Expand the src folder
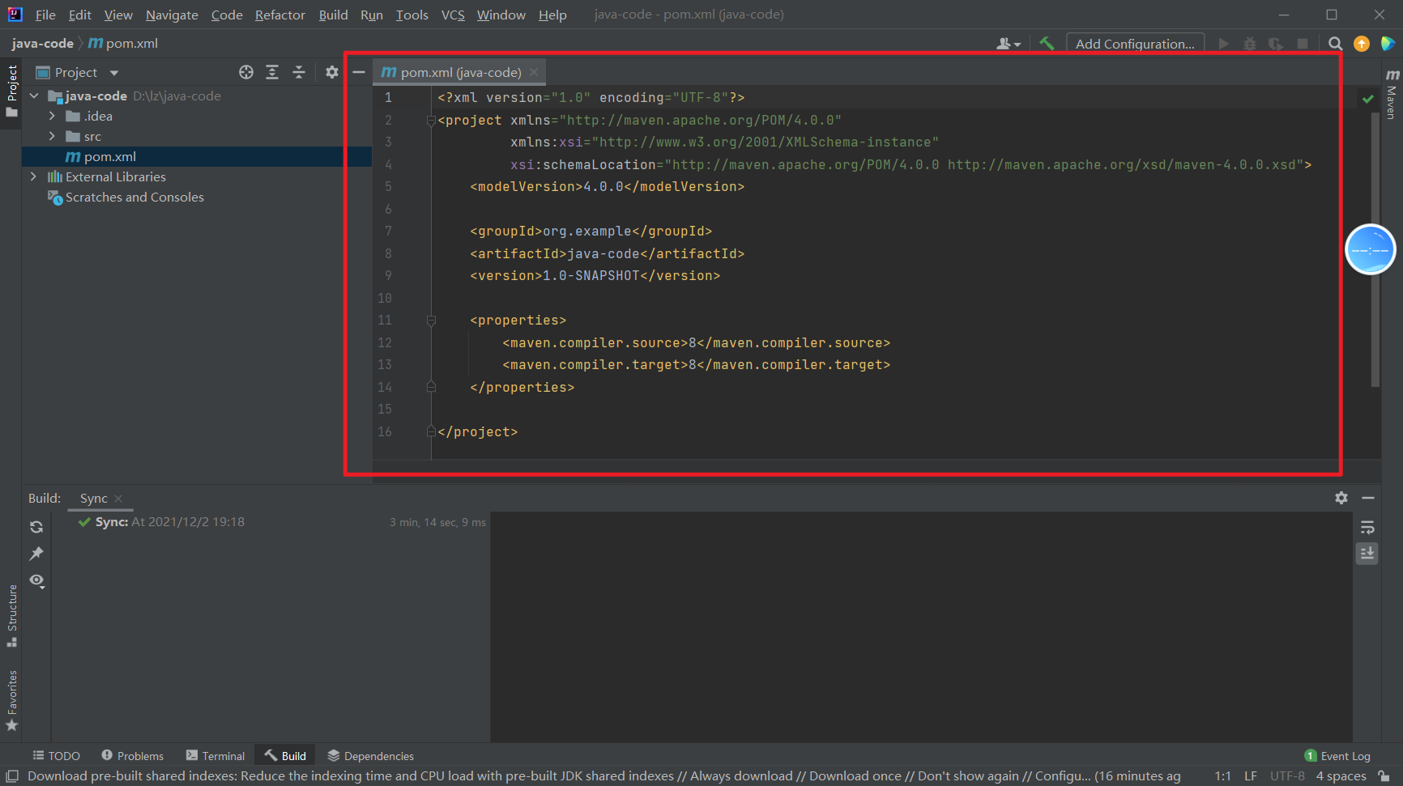Screen dimensions: 1403x786 click(53, 136)
